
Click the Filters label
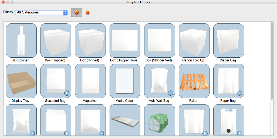click(x=8, y=12)
